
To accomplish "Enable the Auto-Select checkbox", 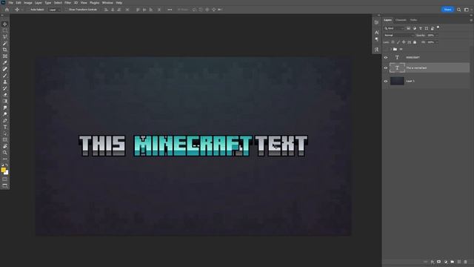I will click(x=28, y=10).
